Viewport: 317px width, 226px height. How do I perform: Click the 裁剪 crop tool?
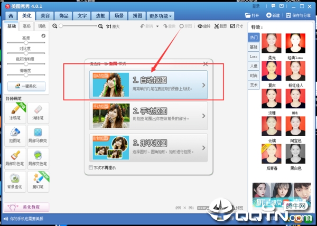tap(220, 26)
